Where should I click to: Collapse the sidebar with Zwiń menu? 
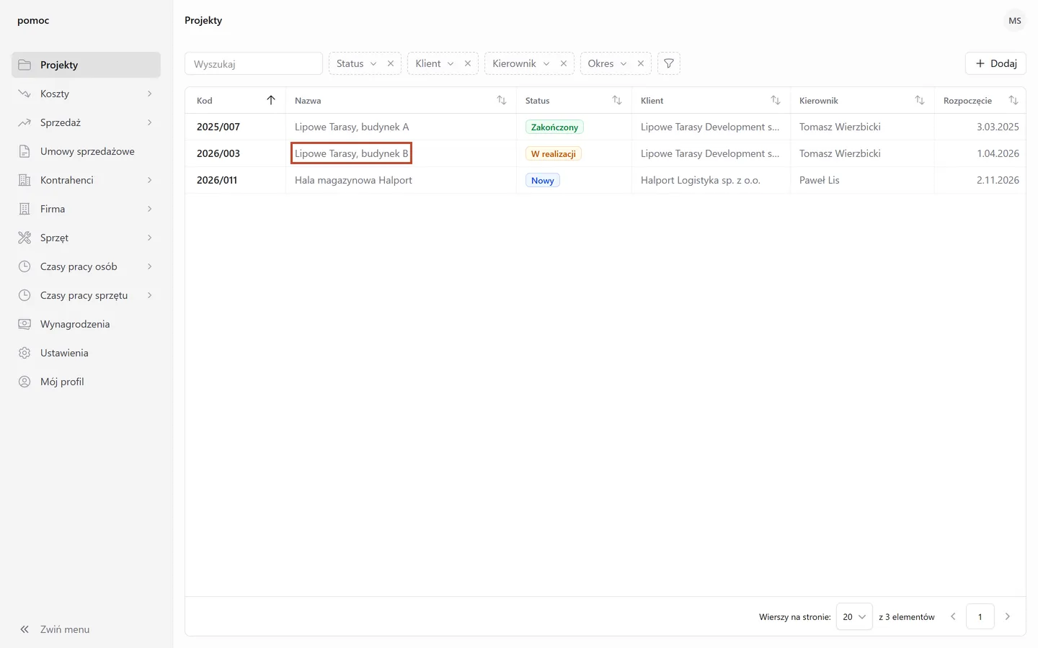click(55, 629)
